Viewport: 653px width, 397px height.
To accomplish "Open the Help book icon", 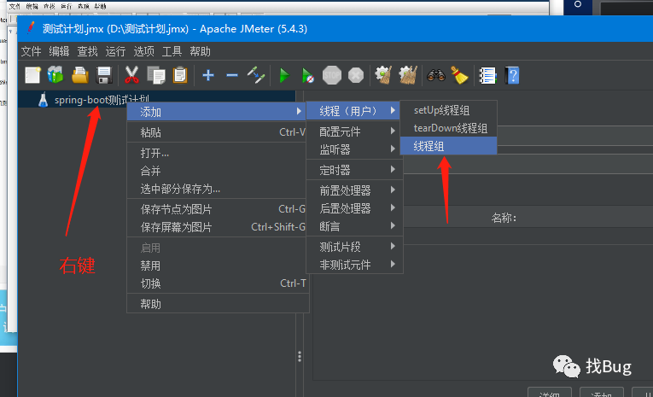I will click(x=512, y=75).
